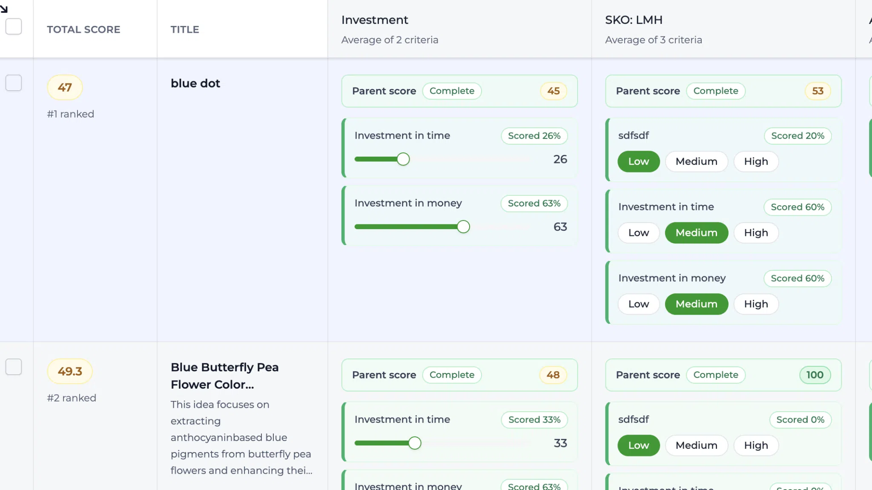This screenshot has height=490, width=872.
Task: Choose Medium for blue dot sdfsdf criterion
Action: pyautogui.click(x=696, y=161)
